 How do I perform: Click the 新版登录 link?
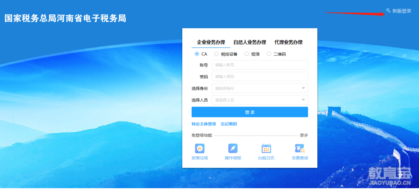point(402,11)
